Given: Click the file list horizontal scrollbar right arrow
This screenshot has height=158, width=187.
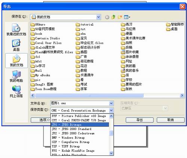Looking at the screenshot, I should coord(182,96).
